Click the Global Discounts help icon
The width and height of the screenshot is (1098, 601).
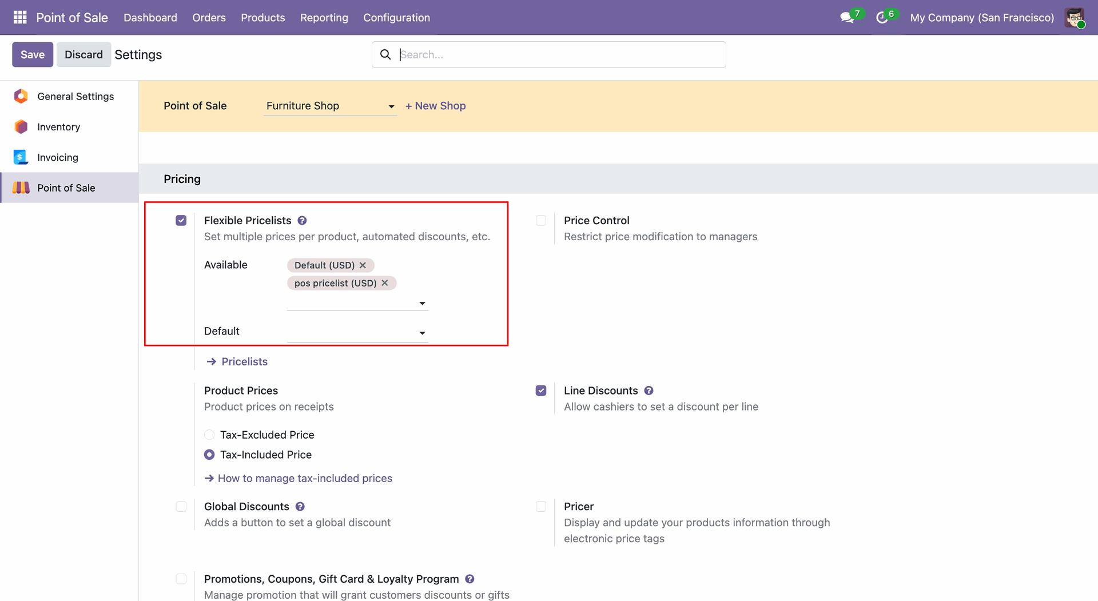point(300,507)
